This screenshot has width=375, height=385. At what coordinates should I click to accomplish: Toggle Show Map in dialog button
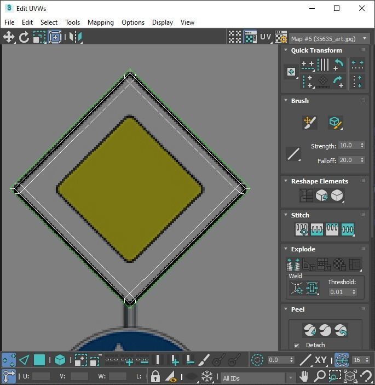coord(250,37)
